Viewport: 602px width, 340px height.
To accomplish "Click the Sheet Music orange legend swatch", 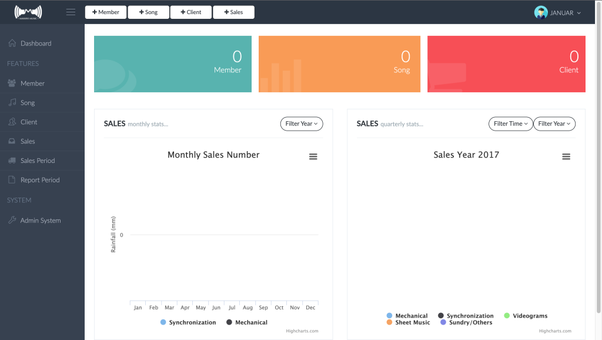I will point(389,322).
